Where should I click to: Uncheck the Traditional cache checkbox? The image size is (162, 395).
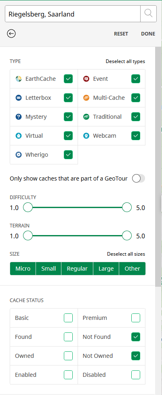click(x=136, y=117)
